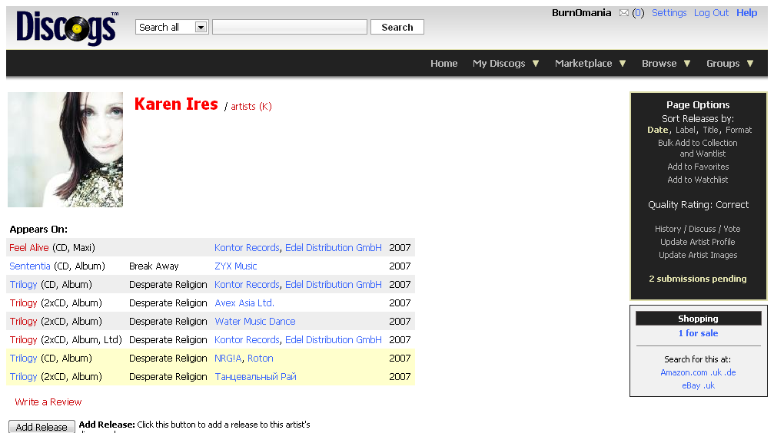Click Update Artist Profile
This screenshot has width=774, height=433.
pos(697,242)
